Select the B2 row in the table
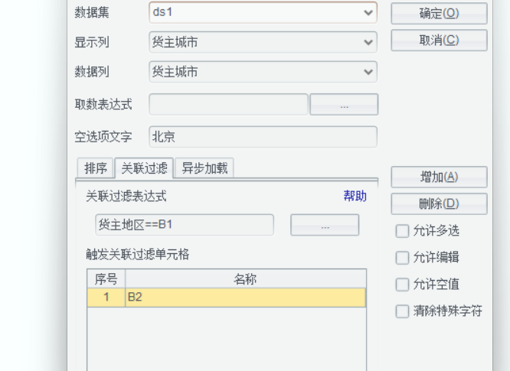This screenshot has width=510, height=371. pyautogui.click(x=245, y=298)
